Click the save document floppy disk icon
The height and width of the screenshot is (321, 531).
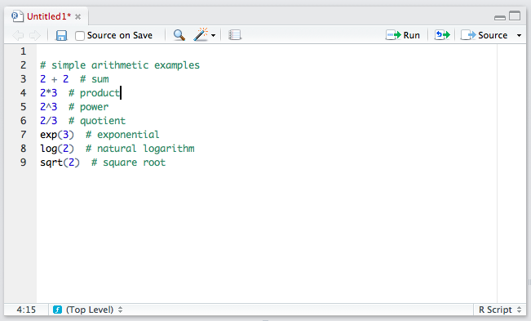(61, 35)
